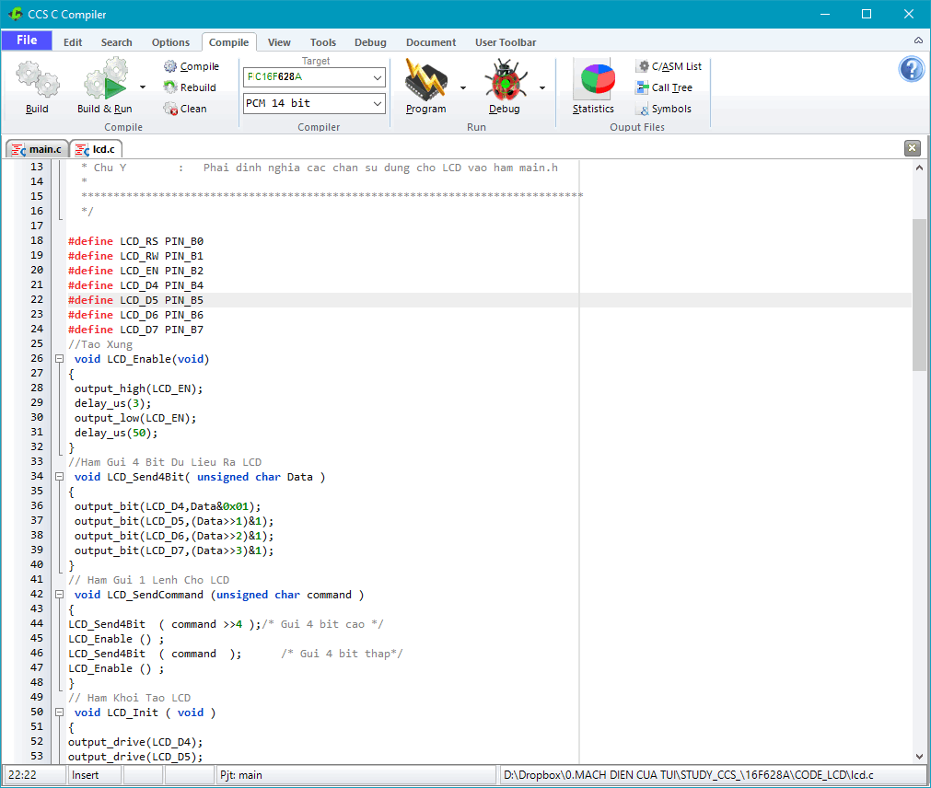Open the Debug menu tab

click(370, 42)
